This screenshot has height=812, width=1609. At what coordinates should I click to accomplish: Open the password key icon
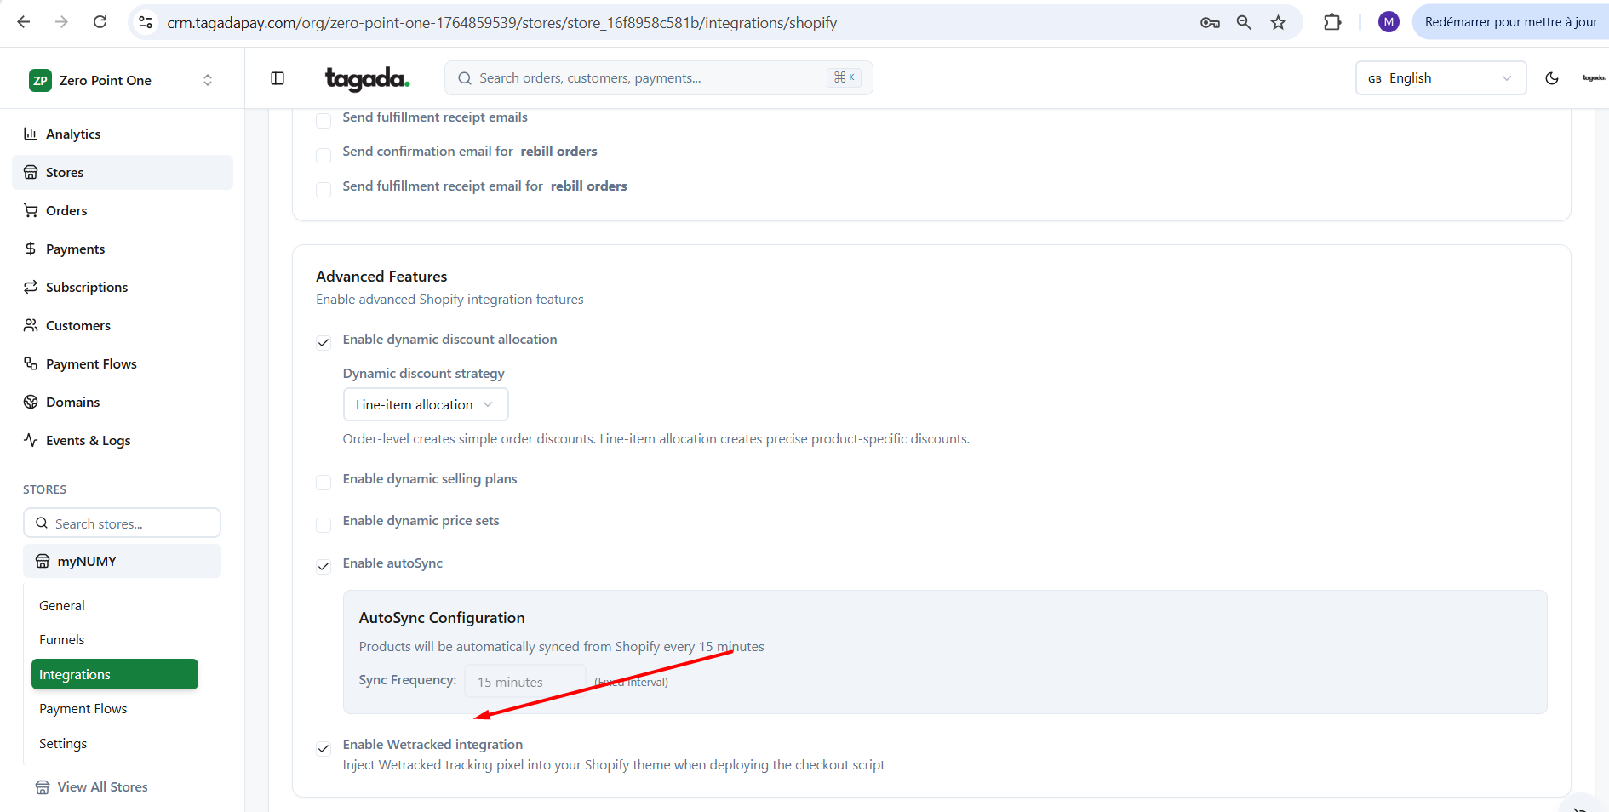pyautogui.click(x=1210, y=23)
